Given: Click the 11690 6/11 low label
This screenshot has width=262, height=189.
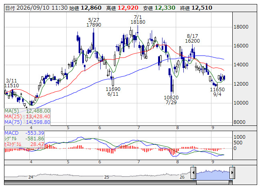Looking at the screenshot, I should pyautogui.click(x=113, y=92).
